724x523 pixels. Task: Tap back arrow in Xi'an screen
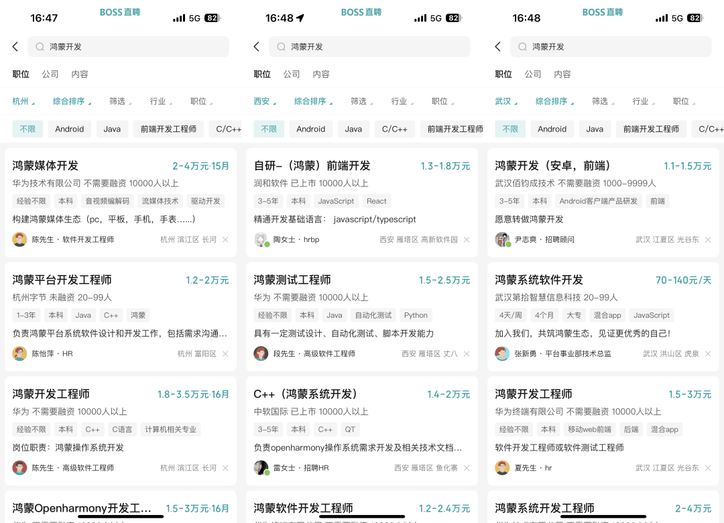point(257,47)
